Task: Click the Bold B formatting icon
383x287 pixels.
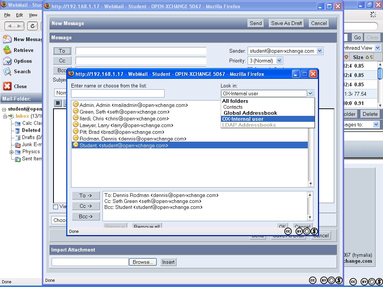Action: (58, 103)
